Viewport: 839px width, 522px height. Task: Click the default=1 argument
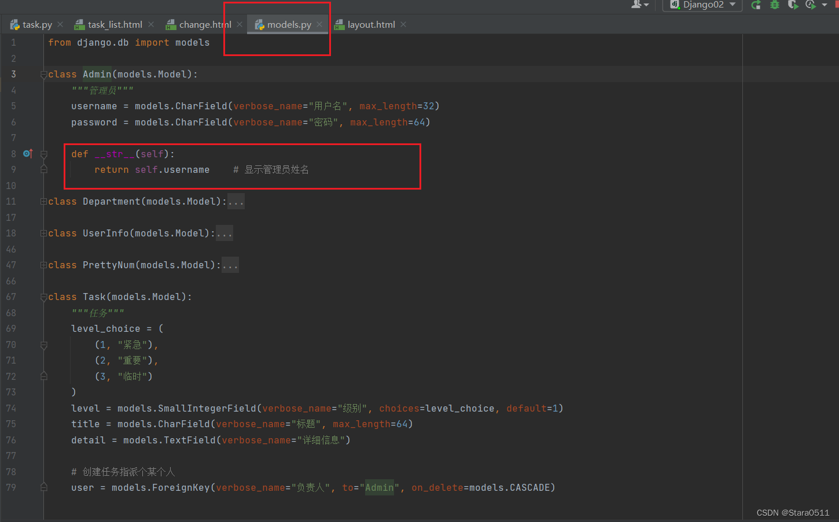[532, 408]
